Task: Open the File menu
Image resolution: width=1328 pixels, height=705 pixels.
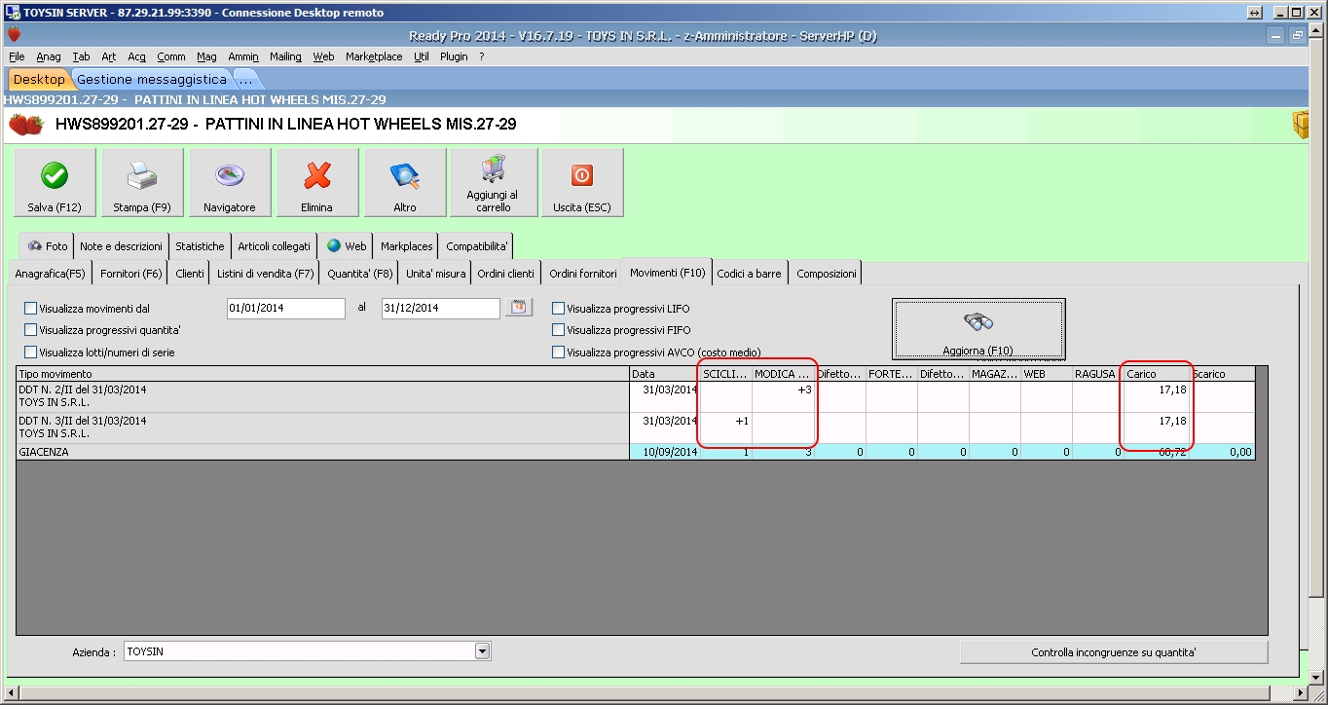Action: (x=17, y=56)
